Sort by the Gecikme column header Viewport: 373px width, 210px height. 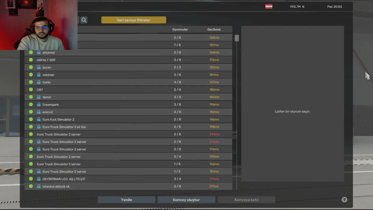coord(214,29)
